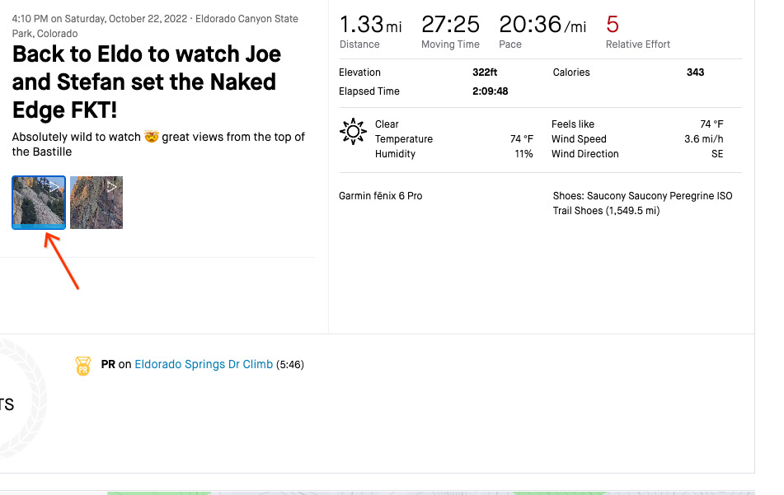This screenshot has width=784, height=495.
Task: Click the Calories value 343
Action: [x=695, y=72]
